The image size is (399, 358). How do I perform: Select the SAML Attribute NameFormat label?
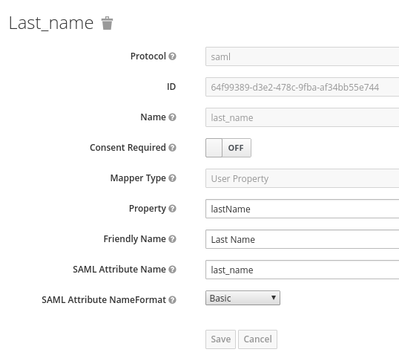tap(104, 300)
